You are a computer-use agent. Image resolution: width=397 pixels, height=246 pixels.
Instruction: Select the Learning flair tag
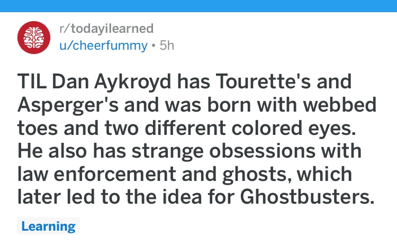(x=48, y=226)
